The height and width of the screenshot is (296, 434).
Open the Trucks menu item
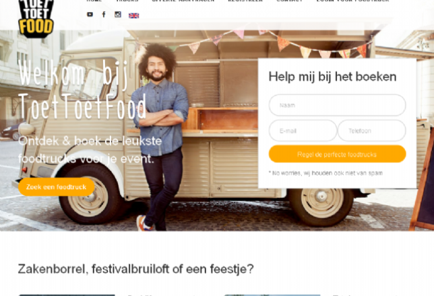pos(127,1)
